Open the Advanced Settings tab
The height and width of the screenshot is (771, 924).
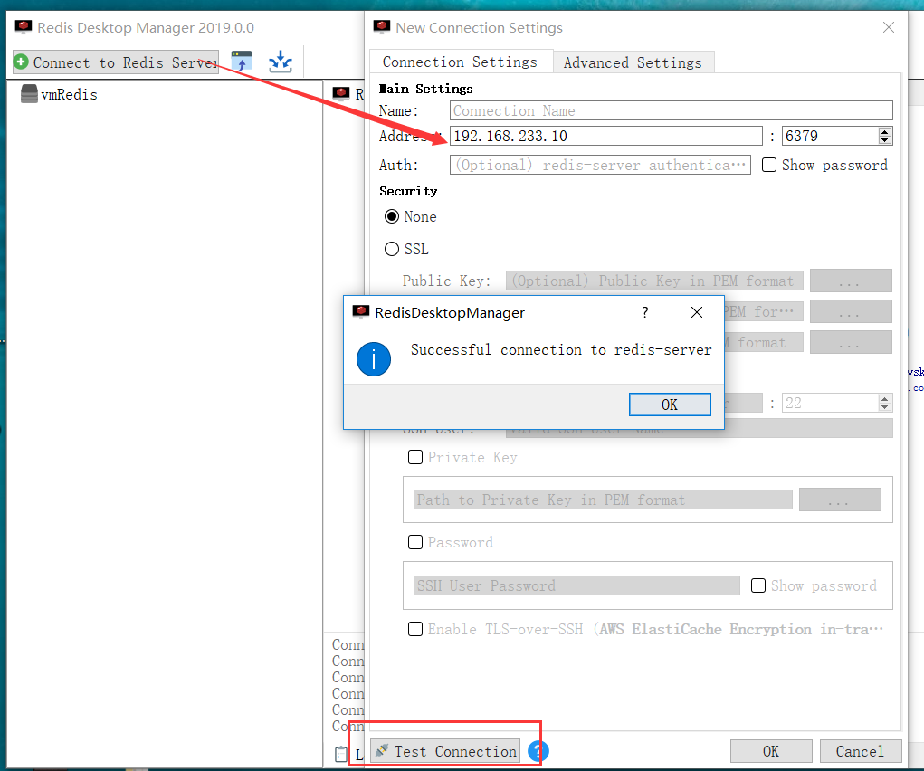coord(633,62)
